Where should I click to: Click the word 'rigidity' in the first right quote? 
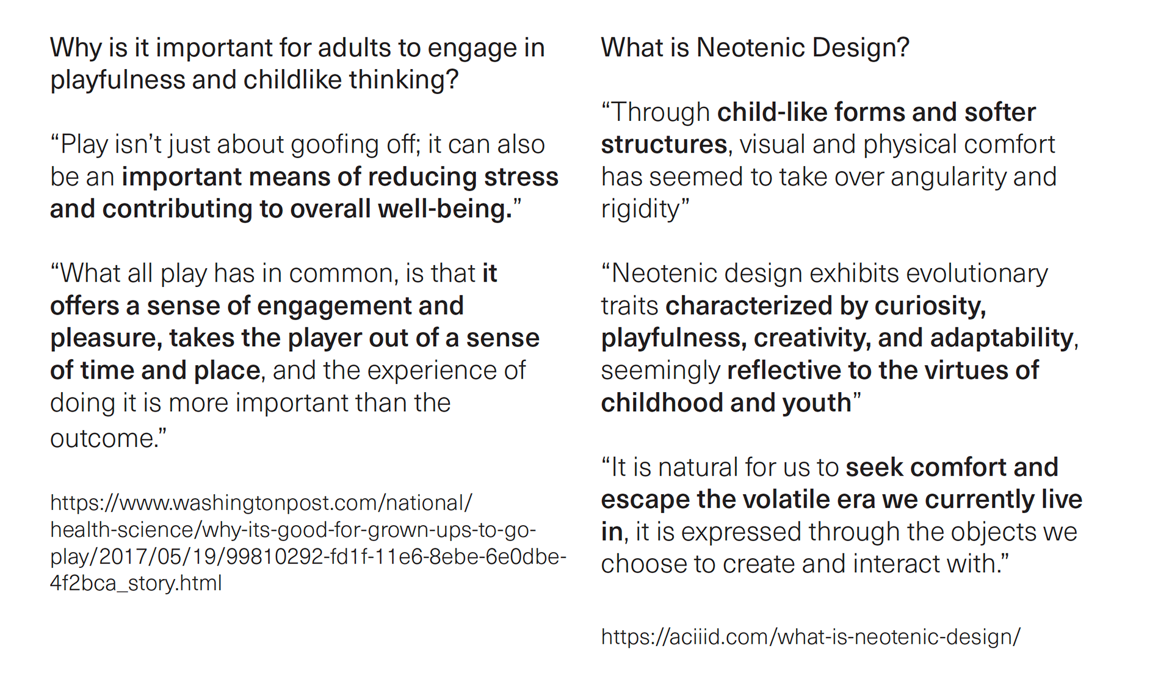coord(640,209)
